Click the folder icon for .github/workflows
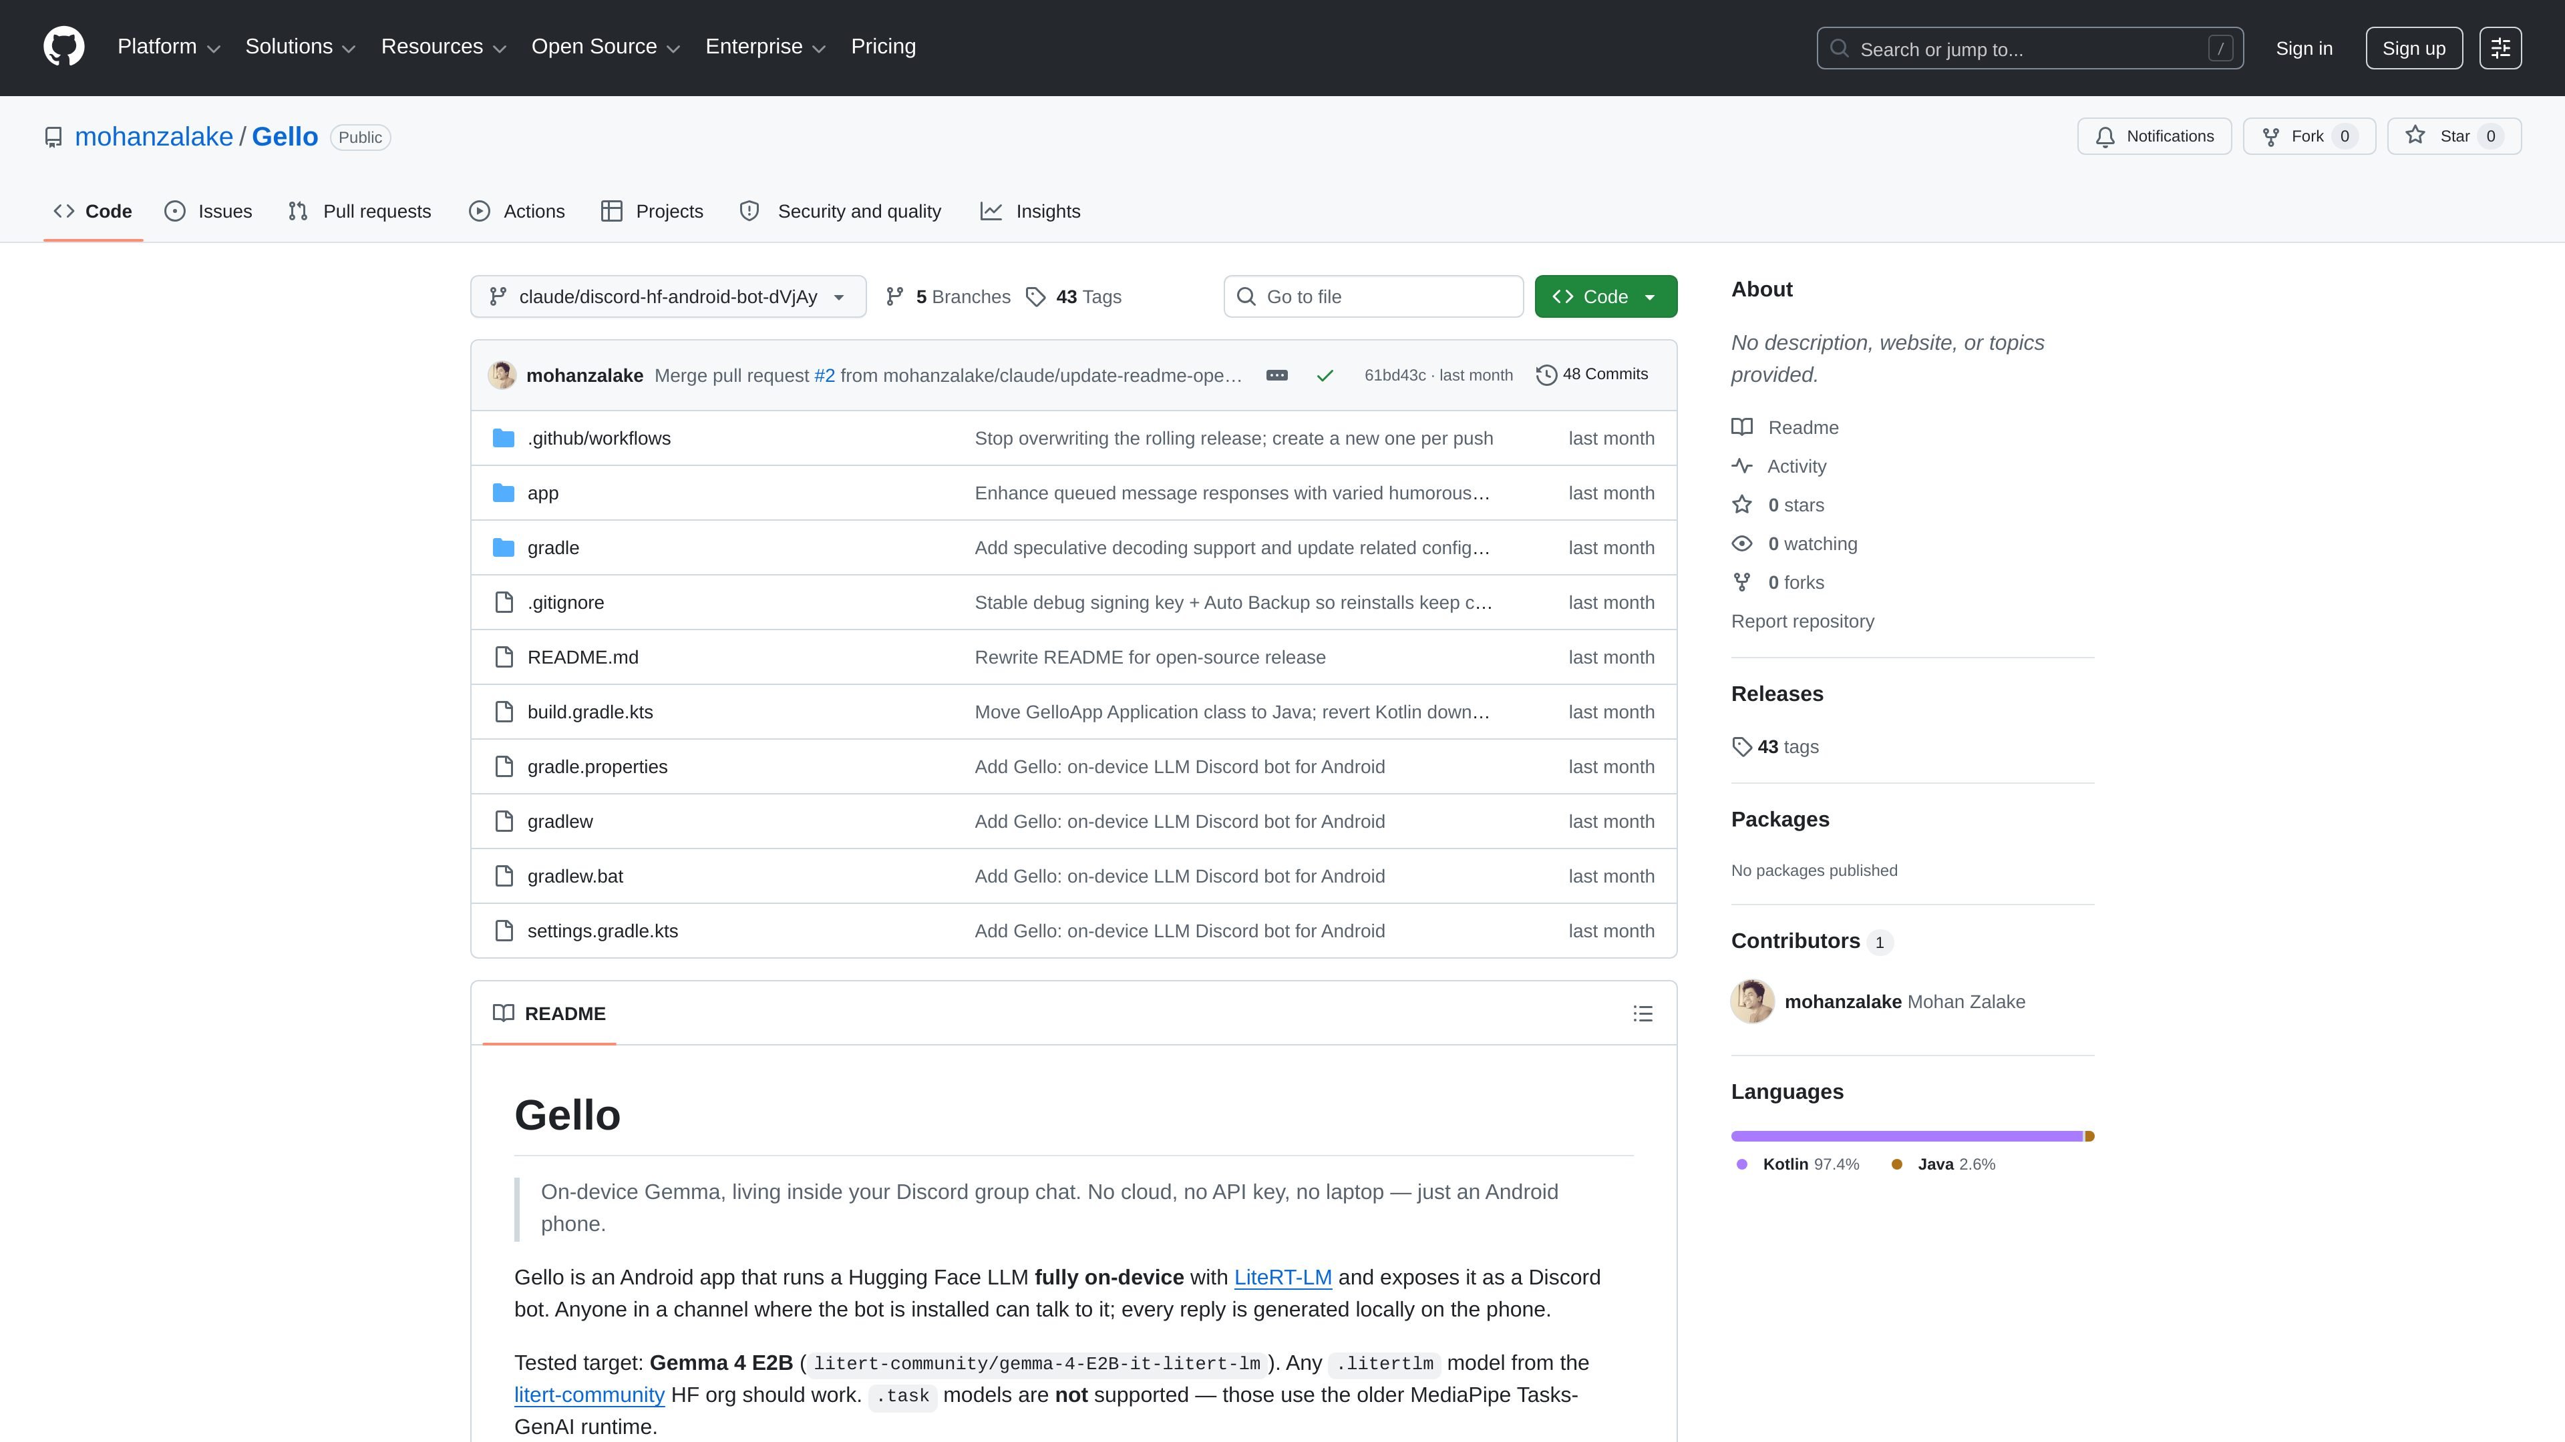This screenshot has width=2565, height=1442. click(x=504, y=438)
